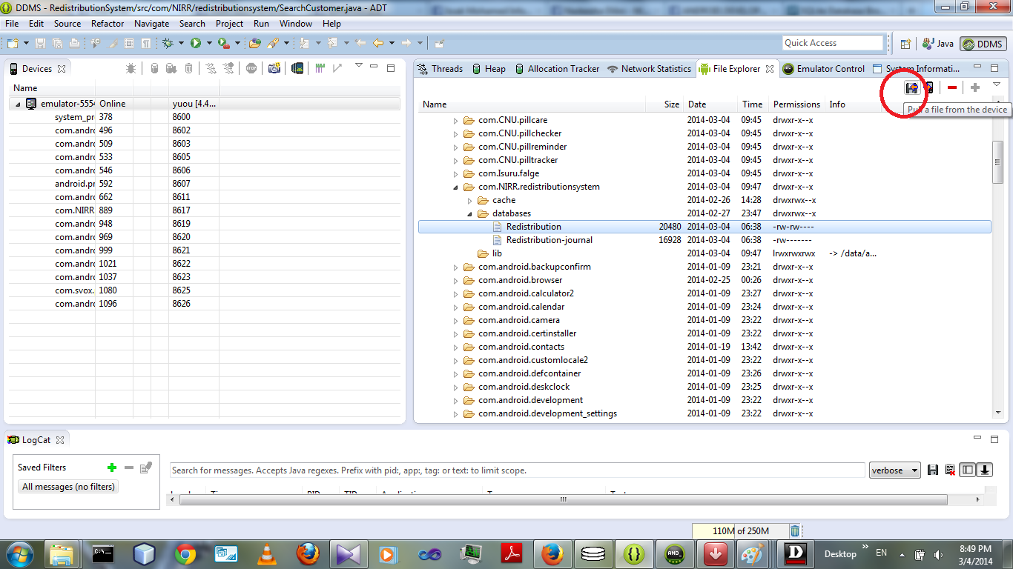Switch to the Threads tab
1013x569 pixels.
tap(440, 68)
